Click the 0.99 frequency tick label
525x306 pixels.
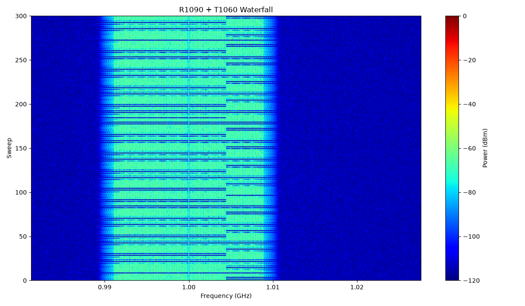pos(105,287)
